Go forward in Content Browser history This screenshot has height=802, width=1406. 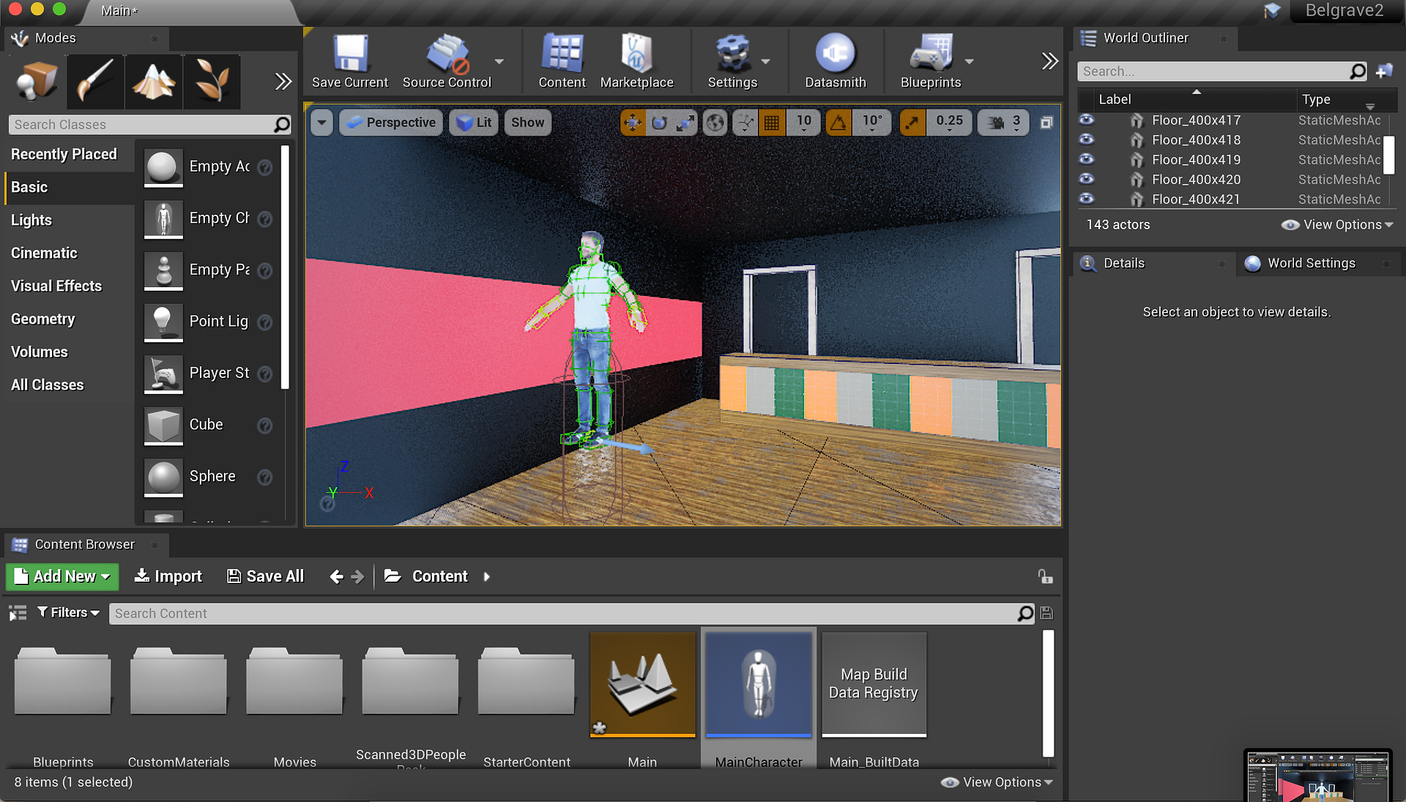coord(357,576)
